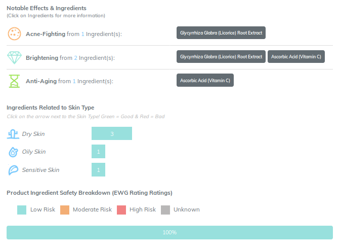The height and width of the screenshot is (247, 340).
Task: Expand the Sensitive Skin bar showing 1
Action: pyautogui.click(x=98, y=169)
